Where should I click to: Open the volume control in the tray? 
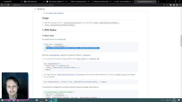point(169,100)
